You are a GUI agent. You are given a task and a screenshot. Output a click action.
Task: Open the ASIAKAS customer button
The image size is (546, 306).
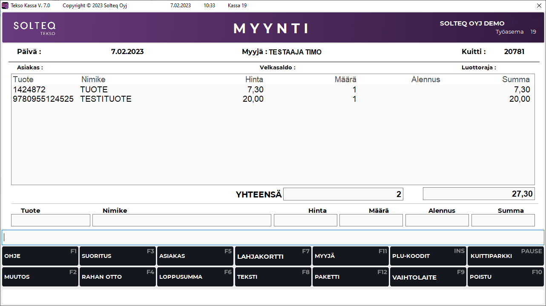pos(195,256)
